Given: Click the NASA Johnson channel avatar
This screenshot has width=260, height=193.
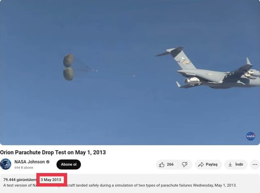Looking at the screenshot, I should [6, 164].
